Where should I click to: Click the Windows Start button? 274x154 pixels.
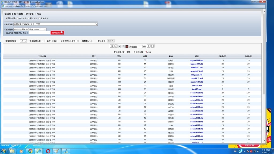click(4, 151)
